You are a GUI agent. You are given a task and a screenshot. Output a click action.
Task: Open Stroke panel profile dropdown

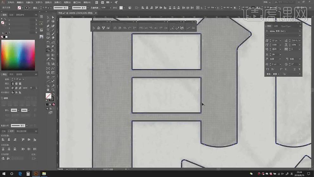tap(27, 126)
